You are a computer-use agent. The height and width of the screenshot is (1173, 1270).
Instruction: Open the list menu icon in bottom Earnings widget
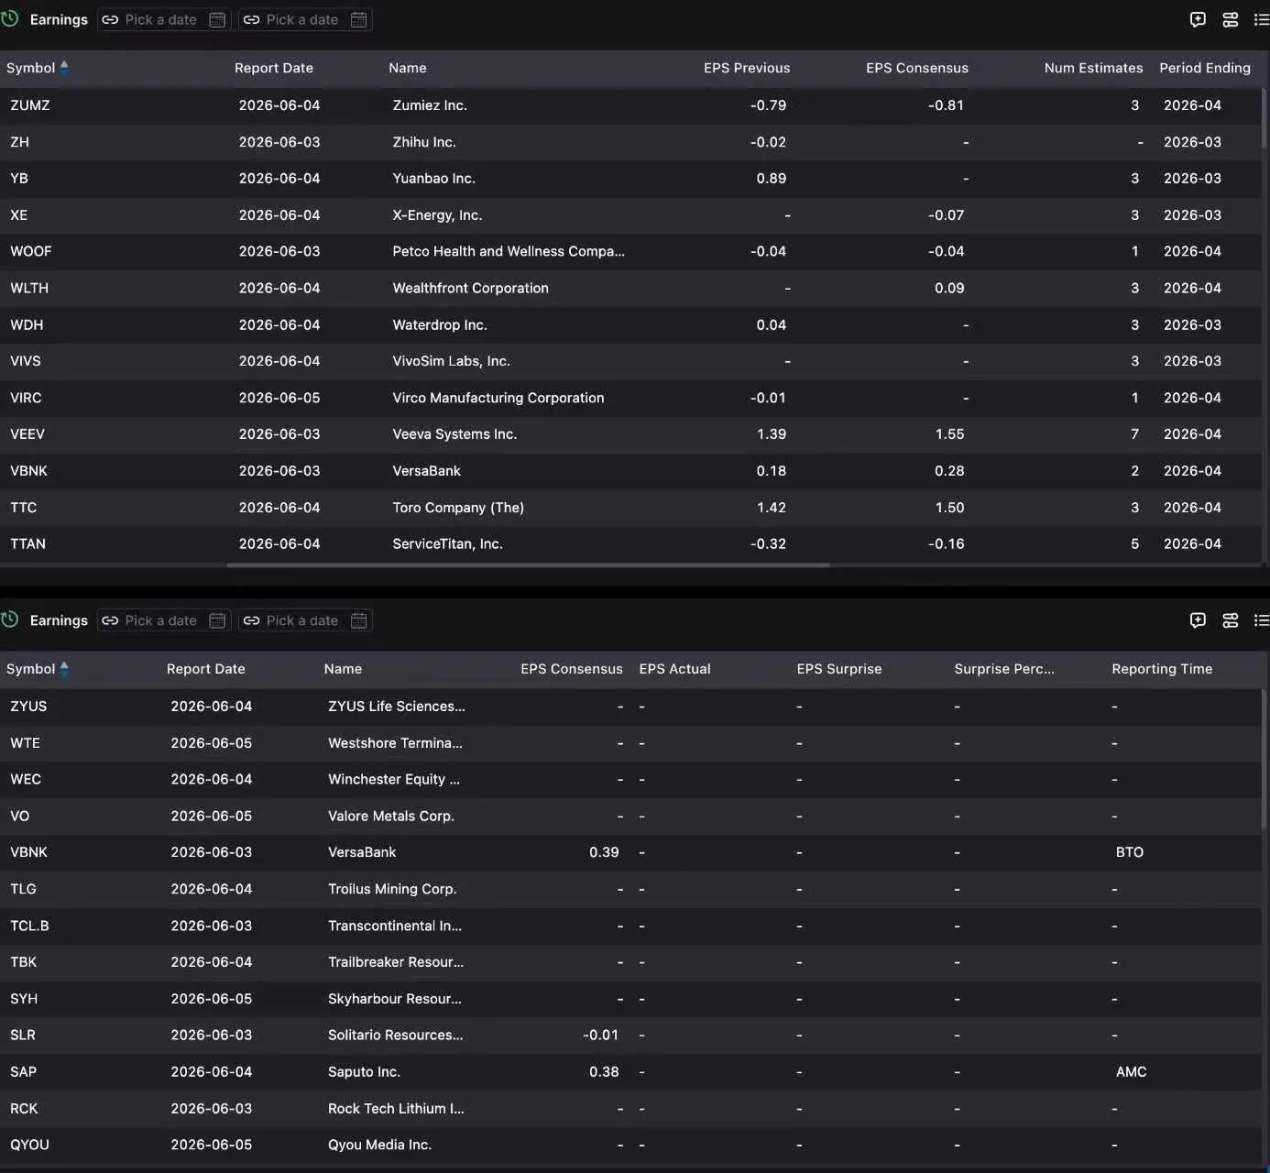(x=1262, y=620)
